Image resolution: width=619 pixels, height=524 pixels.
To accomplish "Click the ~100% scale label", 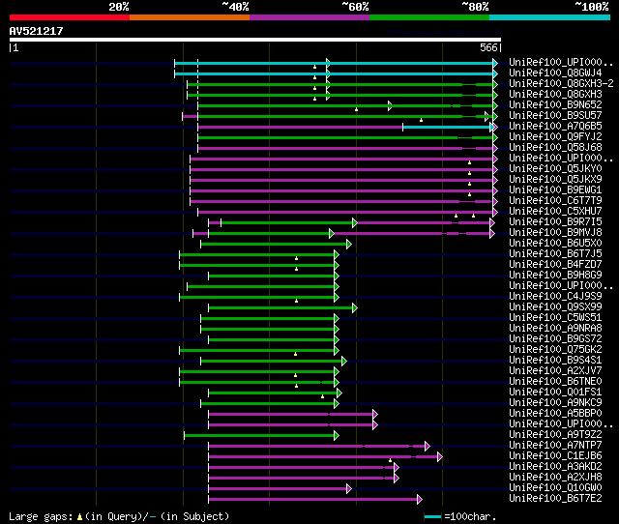I will (592, 7).
